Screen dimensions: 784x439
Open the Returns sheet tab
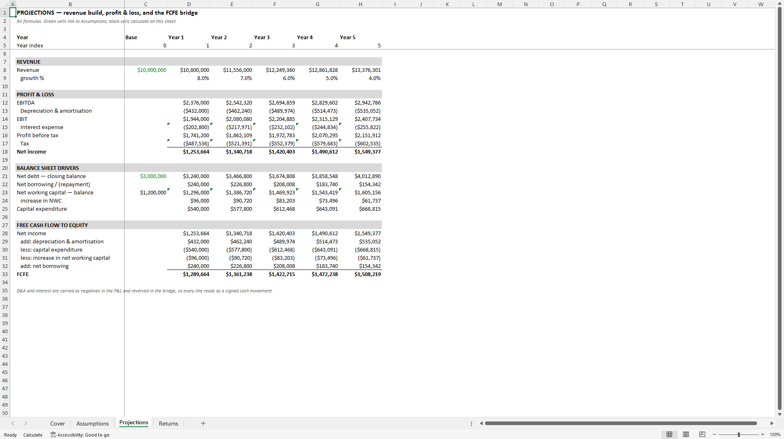click(168, 423)
